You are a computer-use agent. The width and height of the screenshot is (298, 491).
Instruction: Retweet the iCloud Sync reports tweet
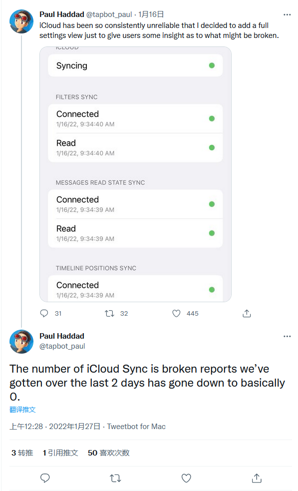pyautogui.click(x=115, y=478)
